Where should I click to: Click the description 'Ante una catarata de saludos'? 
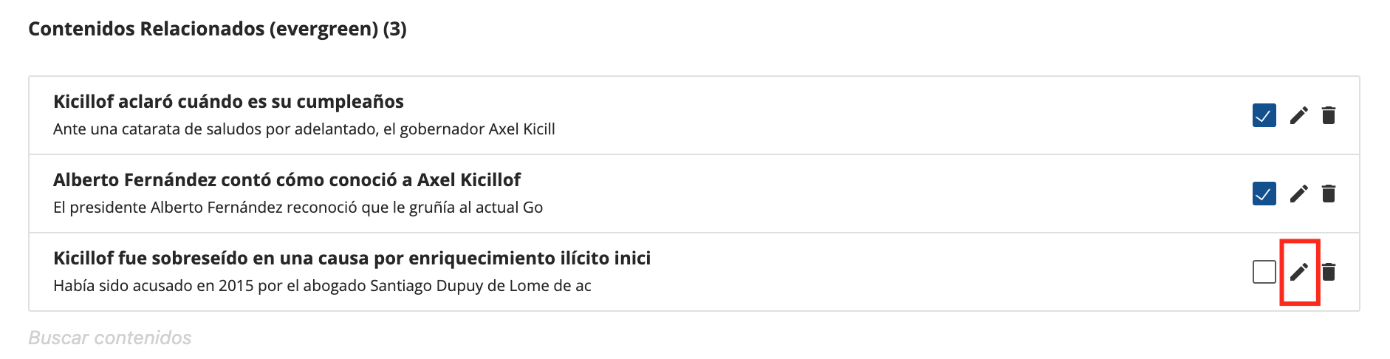tap(304, 129)
